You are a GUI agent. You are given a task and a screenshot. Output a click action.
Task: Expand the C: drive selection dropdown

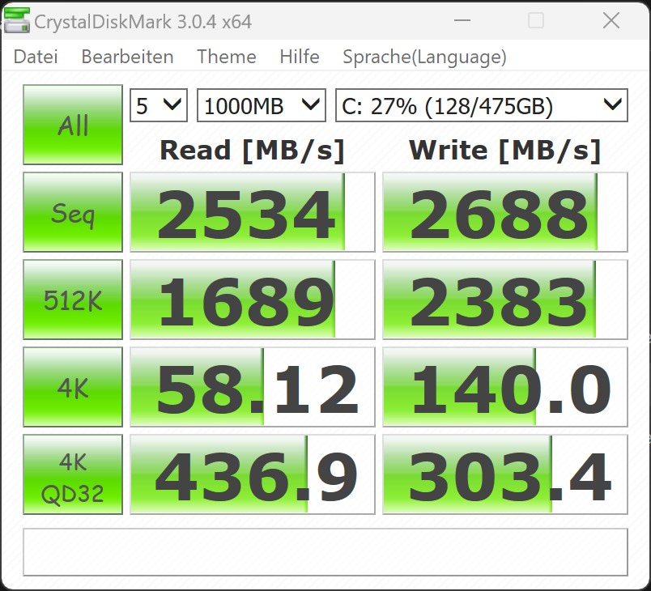coord(481,105)
